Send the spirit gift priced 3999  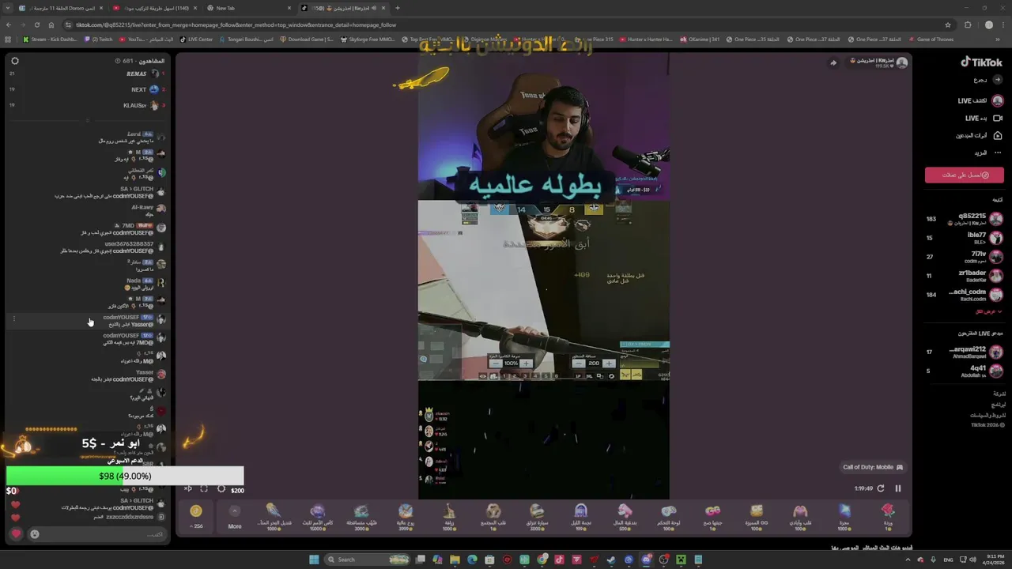click(x=406, y=516)
